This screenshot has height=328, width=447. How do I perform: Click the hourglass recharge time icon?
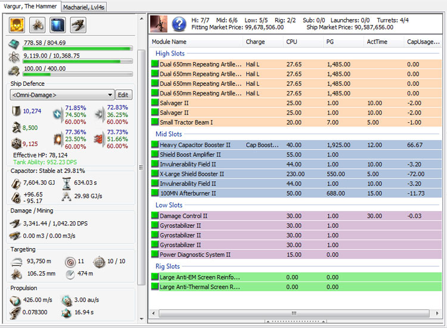[66, 184]
